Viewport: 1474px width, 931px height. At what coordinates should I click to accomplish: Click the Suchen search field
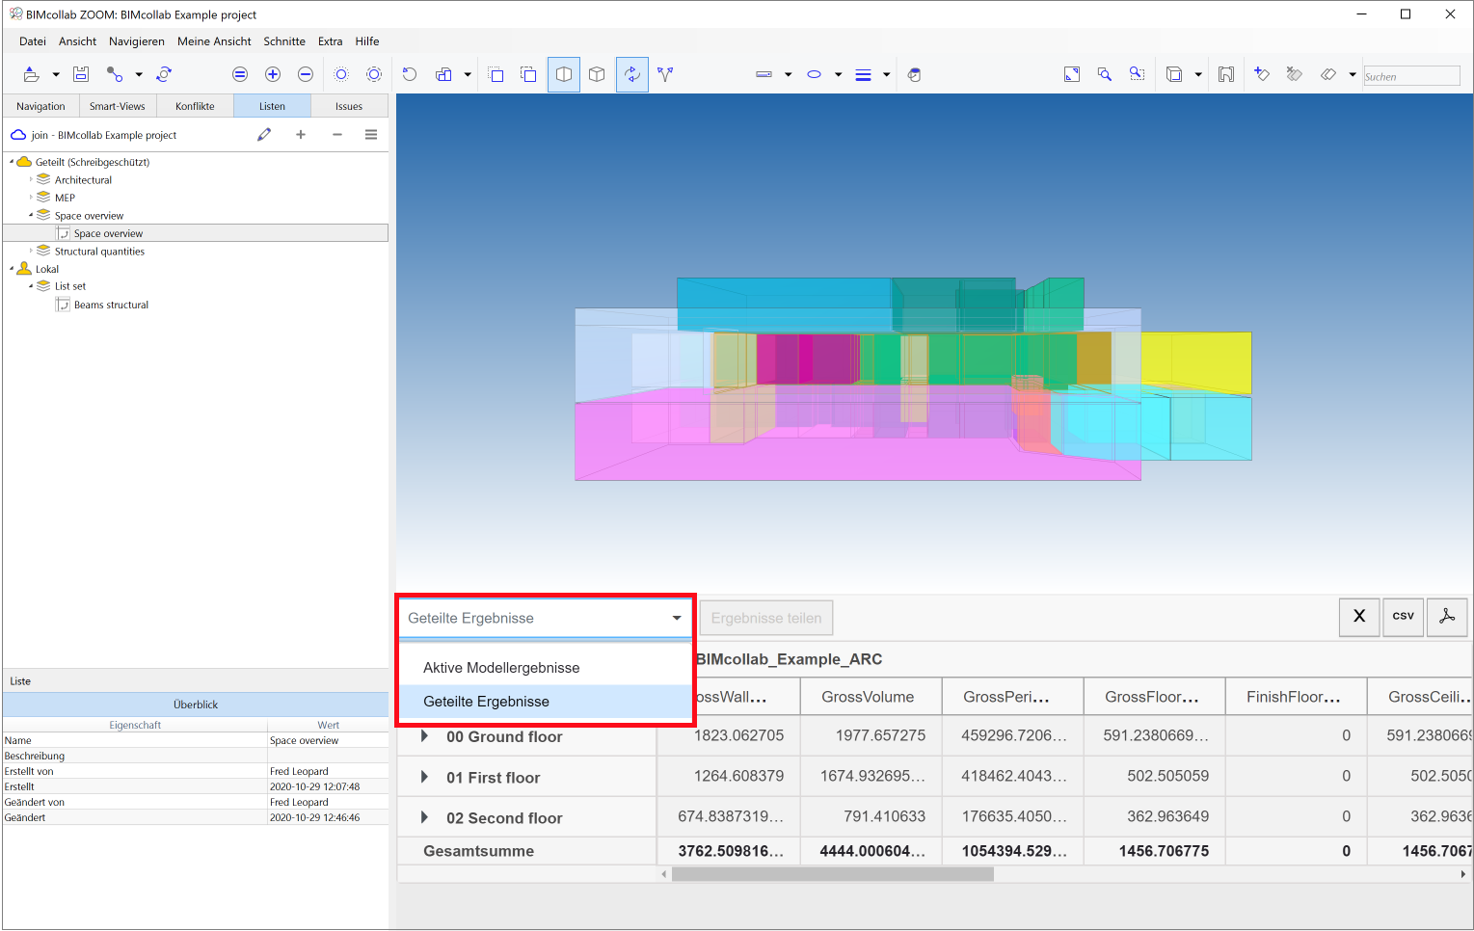[x=1411, y=76]
